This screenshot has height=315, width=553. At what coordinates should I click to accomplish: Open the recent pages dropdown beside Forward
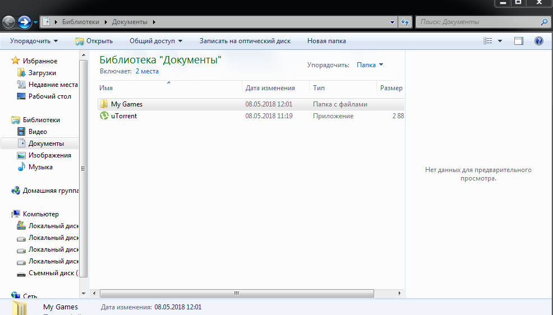[x=35, y=22]
